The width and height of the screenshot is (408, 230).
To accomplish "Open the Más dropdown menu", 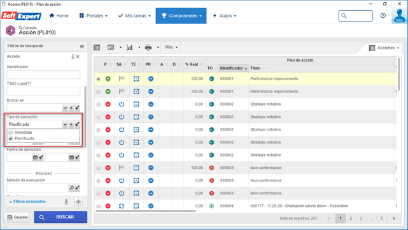I will click(171, 47).
